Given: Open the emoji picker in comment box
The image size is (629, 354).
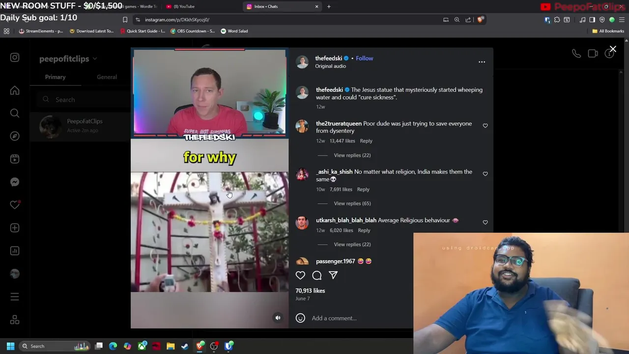Looking at the screenshot, I should pyautogui.click(x=300, y=318).
